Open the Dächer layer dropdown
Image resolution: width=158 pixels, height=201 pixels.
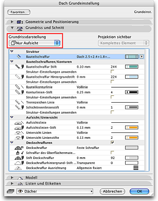[x=55, y=191]
